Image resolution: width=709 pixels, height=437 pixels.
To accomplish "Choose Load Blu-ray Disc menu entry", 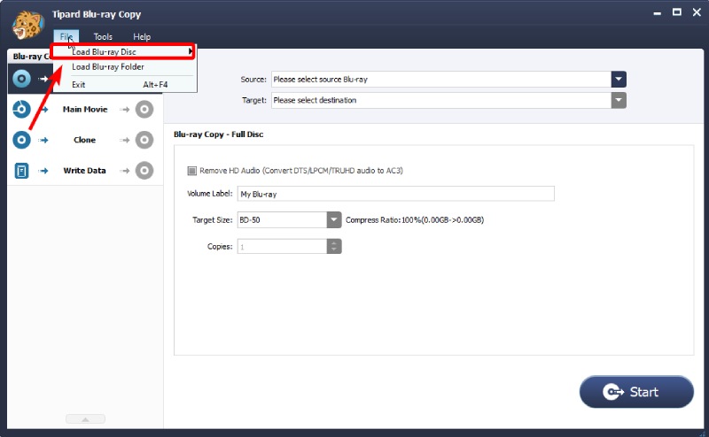I will (x=123, y=52).
